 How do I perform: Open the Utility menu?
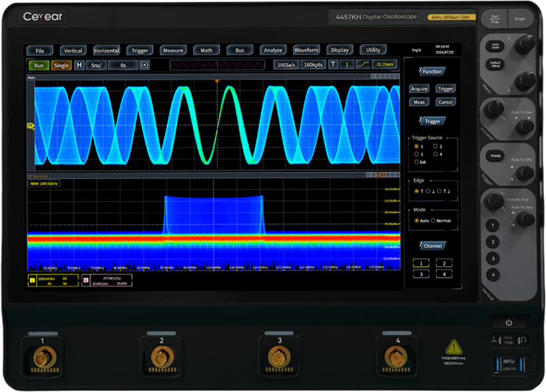[373, 50]
